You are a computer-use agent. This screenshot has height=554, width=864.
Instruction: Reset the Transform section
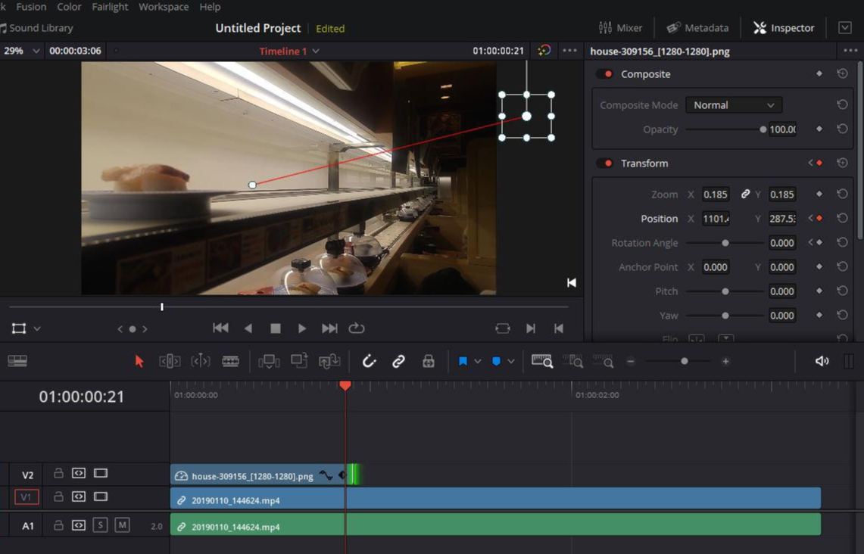pos(842,163)
